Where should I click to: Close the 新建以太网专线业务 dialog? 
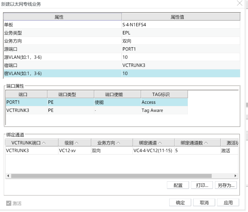(x=239, y=4)
